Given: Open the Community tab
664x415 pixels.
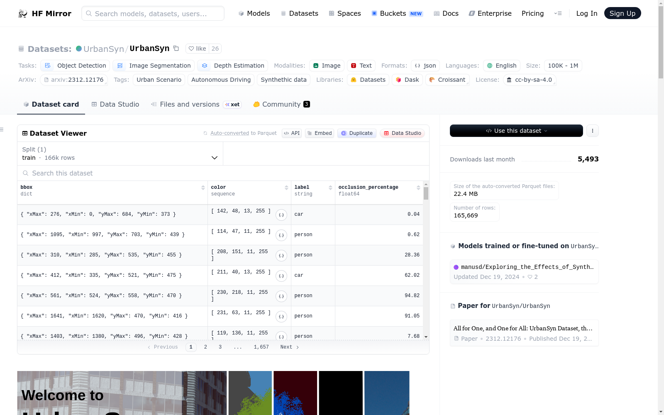Looking at the screenshot, I should point(282,104).
